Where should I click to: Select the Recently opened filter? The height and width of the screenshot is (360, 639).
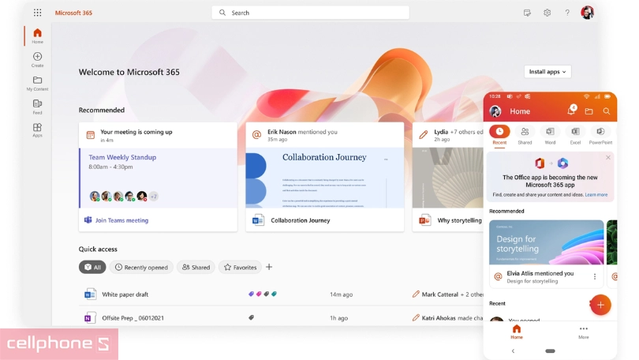click(141, 267)
